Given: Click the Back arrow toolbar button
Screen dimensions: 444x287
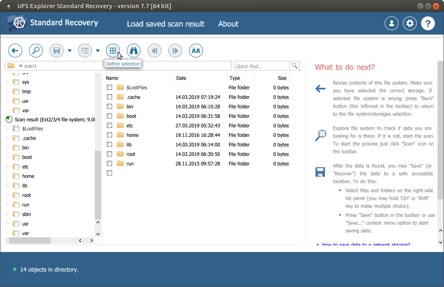Looking at the screenshot, I should pyautogui.click(x=15, y=51).
